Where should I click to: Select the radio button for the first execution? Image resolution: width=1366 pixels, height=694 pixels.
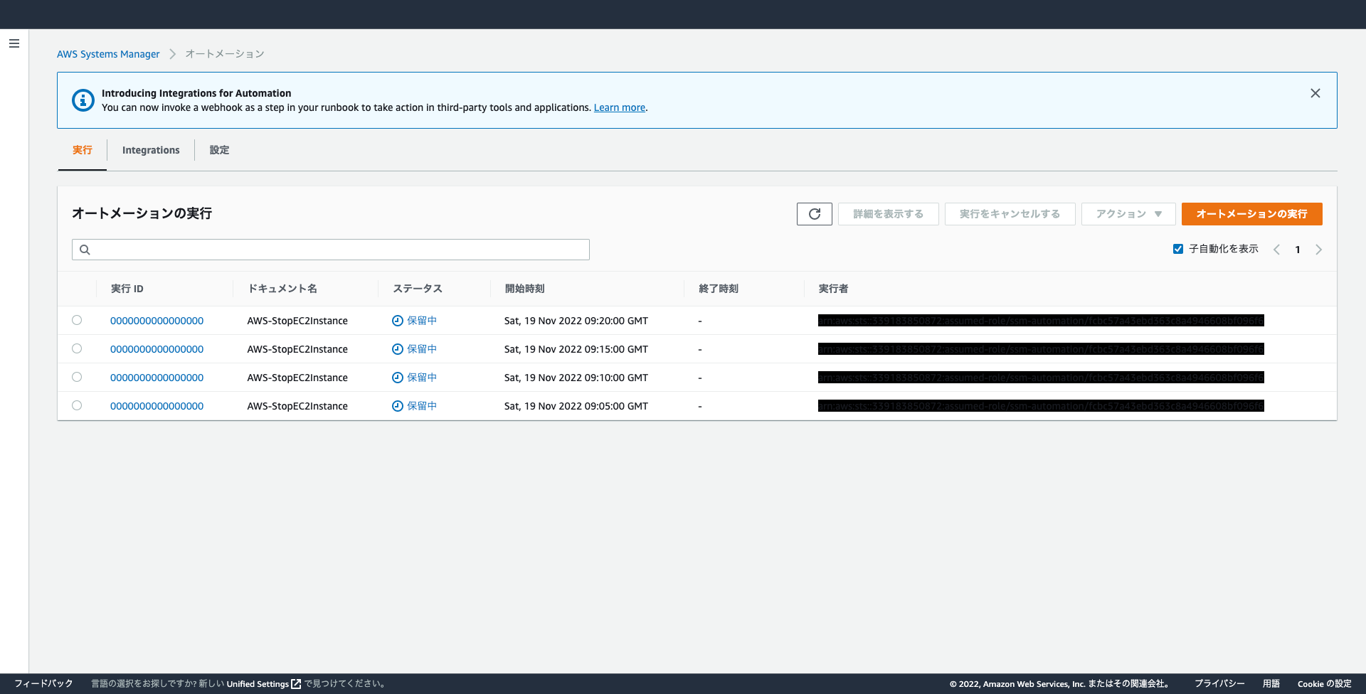point(77,320)
